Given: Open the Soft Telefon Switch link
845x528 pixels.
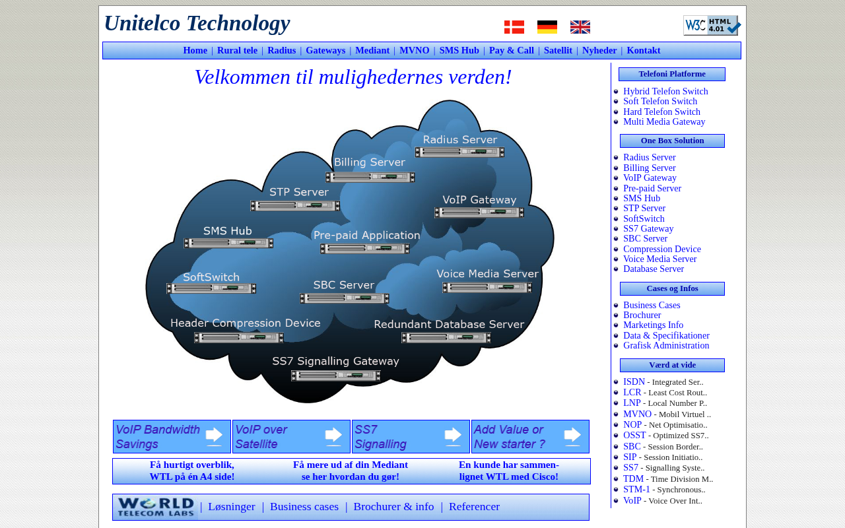Looking at the screenshot, I should 660,102.
